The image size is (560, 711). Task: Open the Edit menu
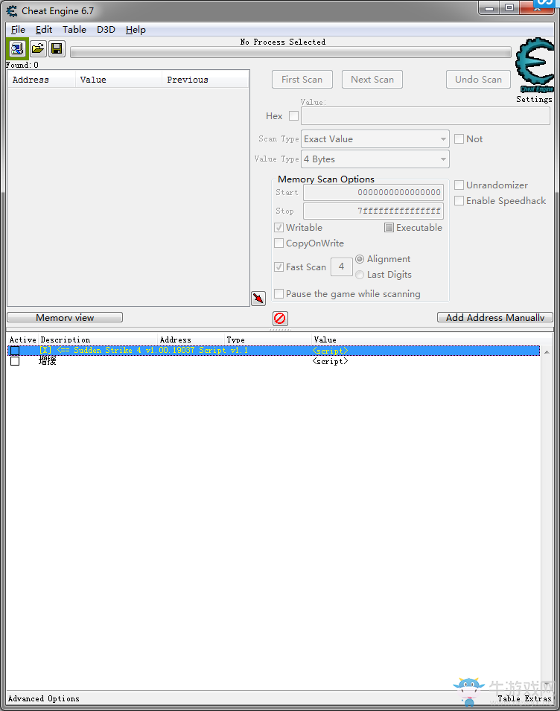coord(44,30)
